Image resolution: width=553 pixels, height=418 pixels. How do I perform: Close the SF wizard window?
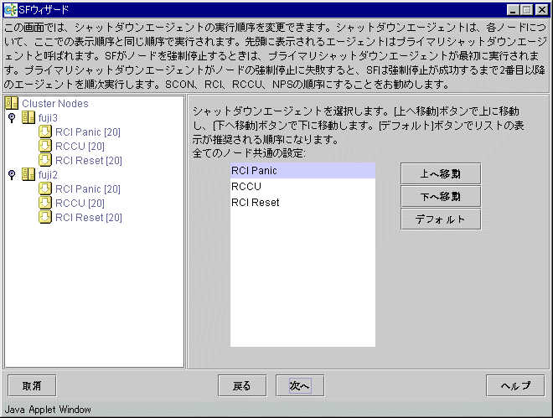point(541,10)
